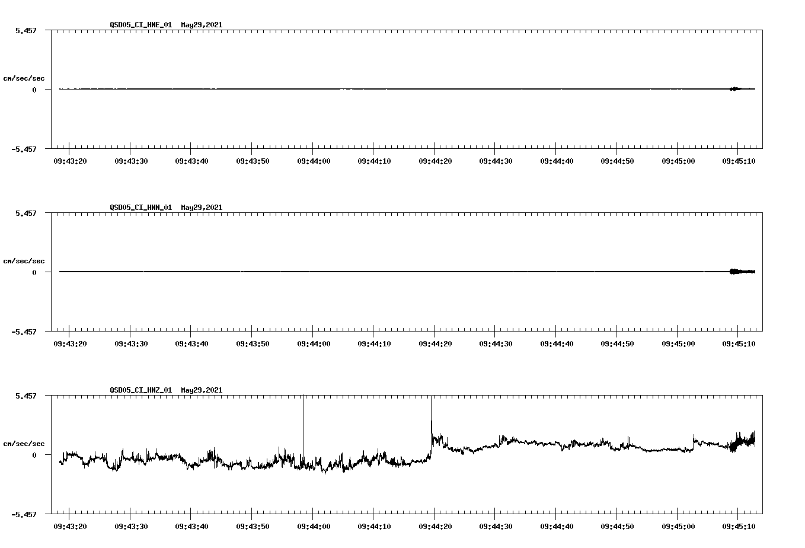Click the 09:45:10 time label under HNZ plot
The width and height of the screenshot is (805, 548).
(738, 526)
